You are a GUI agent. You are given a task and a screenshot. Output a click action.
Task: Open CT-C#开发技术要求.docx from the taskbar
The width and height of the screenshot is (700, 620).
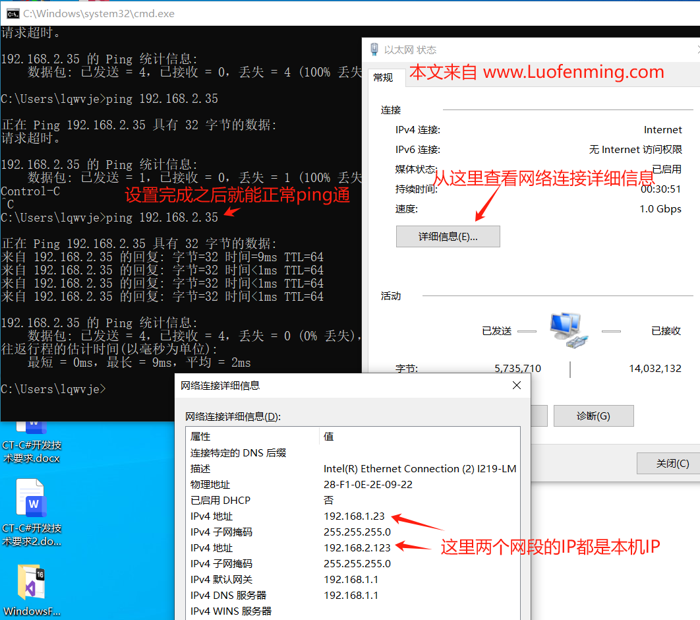[30, 435]
